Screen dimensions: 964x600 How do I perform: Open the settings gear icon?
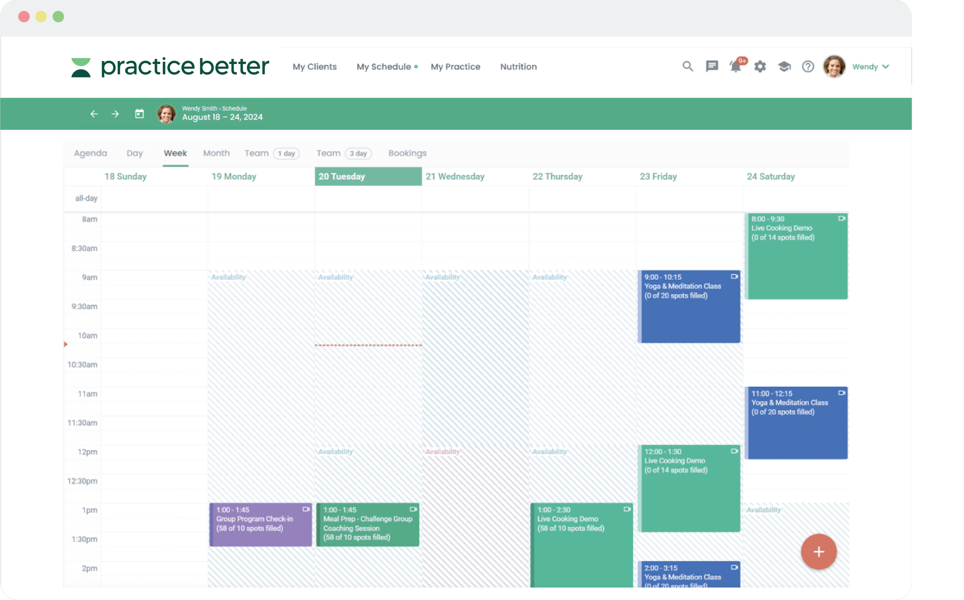click(760, 66)
